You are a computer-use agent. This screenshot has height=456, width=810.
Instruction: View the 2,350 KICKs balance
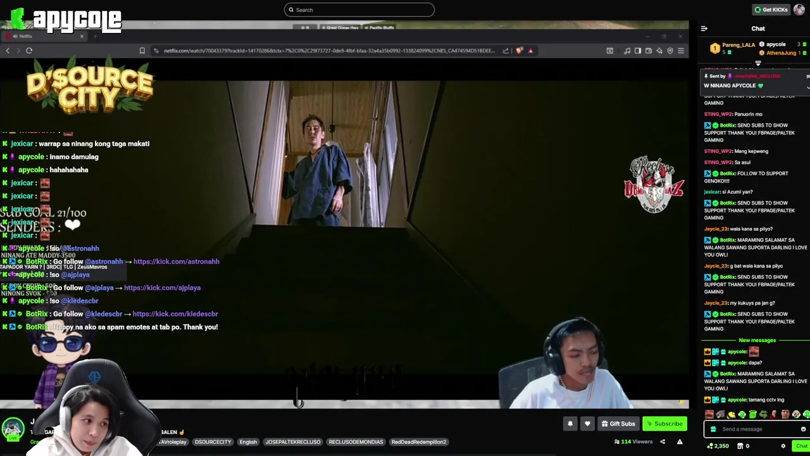click(x=718, y=446)
